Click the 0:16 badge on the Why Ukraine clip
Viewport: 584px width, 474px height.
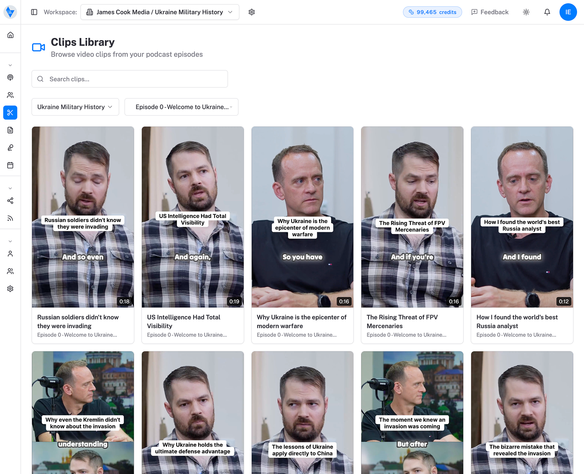coord(344,302)
